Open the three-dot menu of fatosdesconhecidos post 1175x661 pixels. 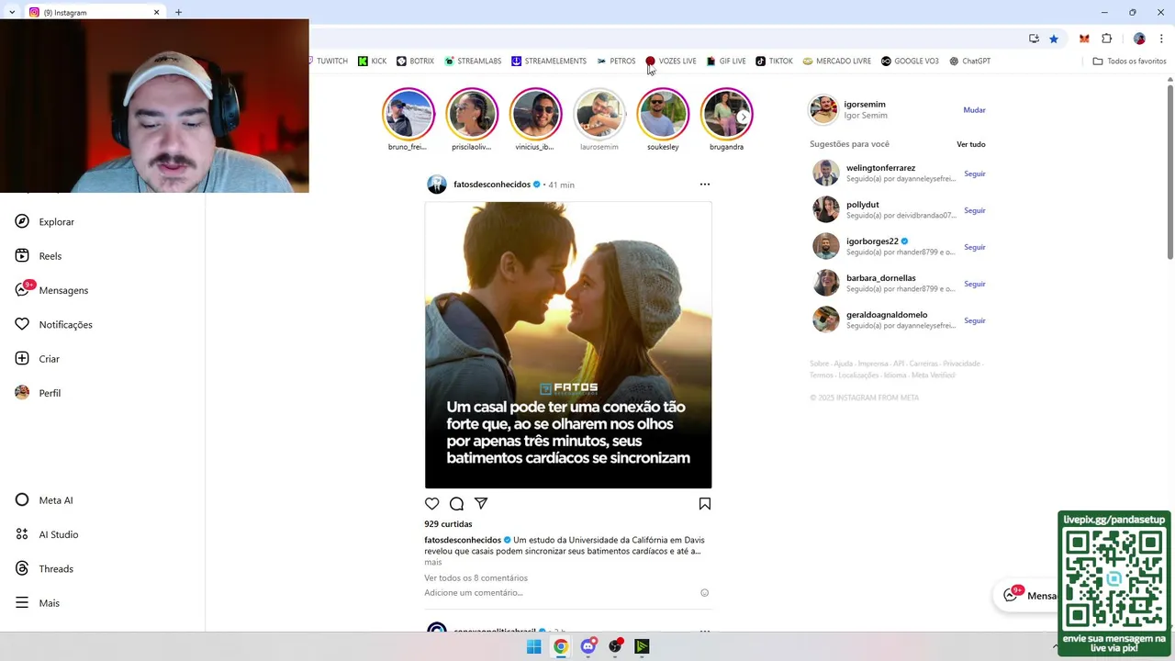pyautogui.click(x=705, y=185)
